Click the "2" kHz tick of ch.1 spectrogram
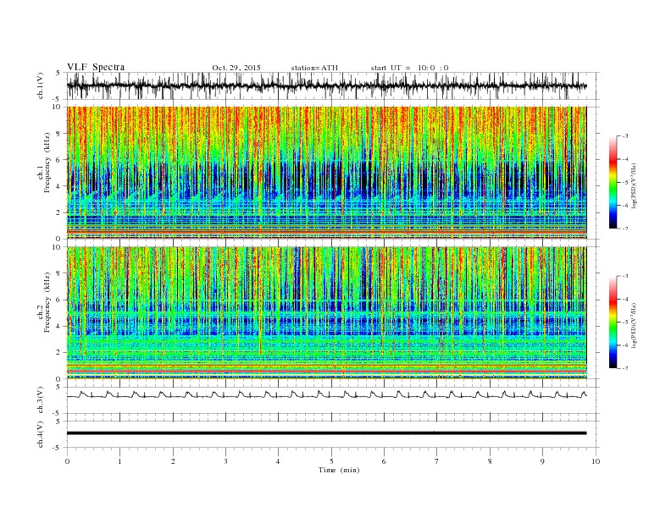Viewport: 671px width, 518px height. (58, 212)
